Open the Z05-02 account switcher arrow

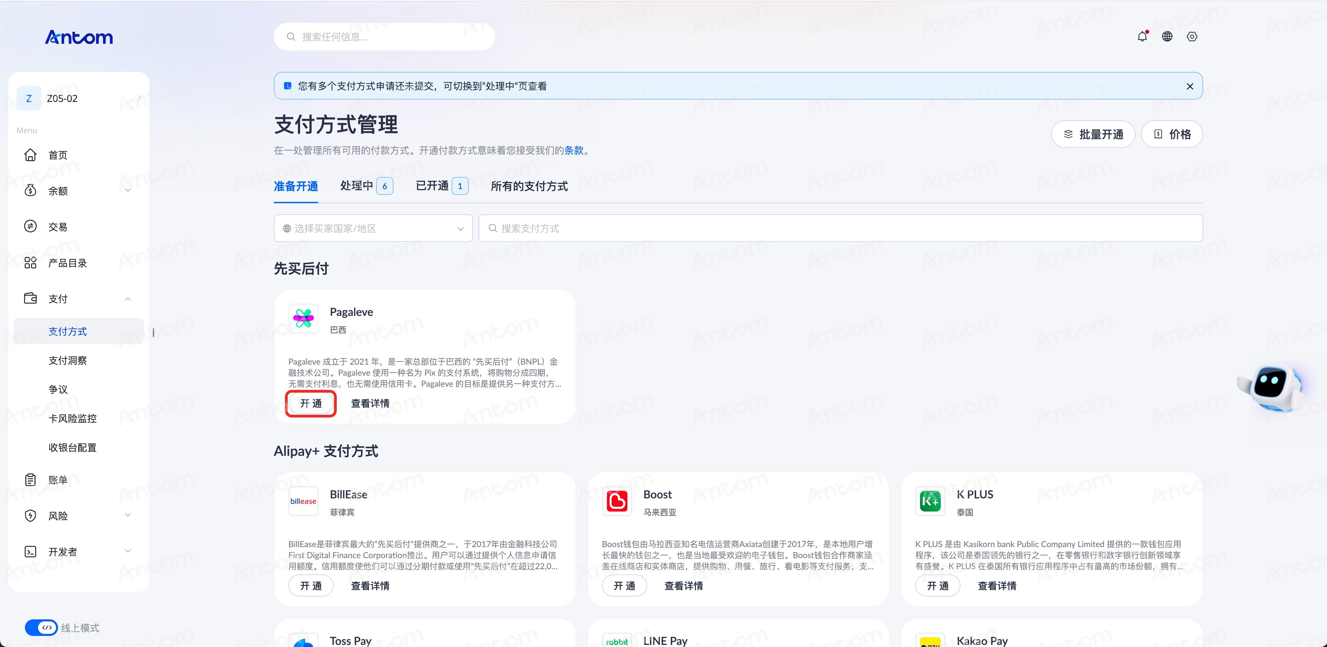(x=139, y=98)
